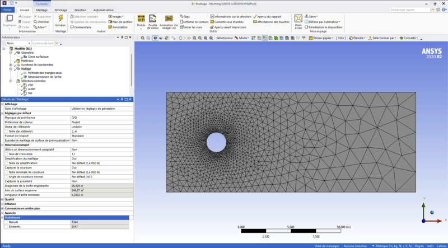Viewport: 448px width, 248px height.
Task: Click the Arborescence tree scrollbar
Action: (131, 70)
